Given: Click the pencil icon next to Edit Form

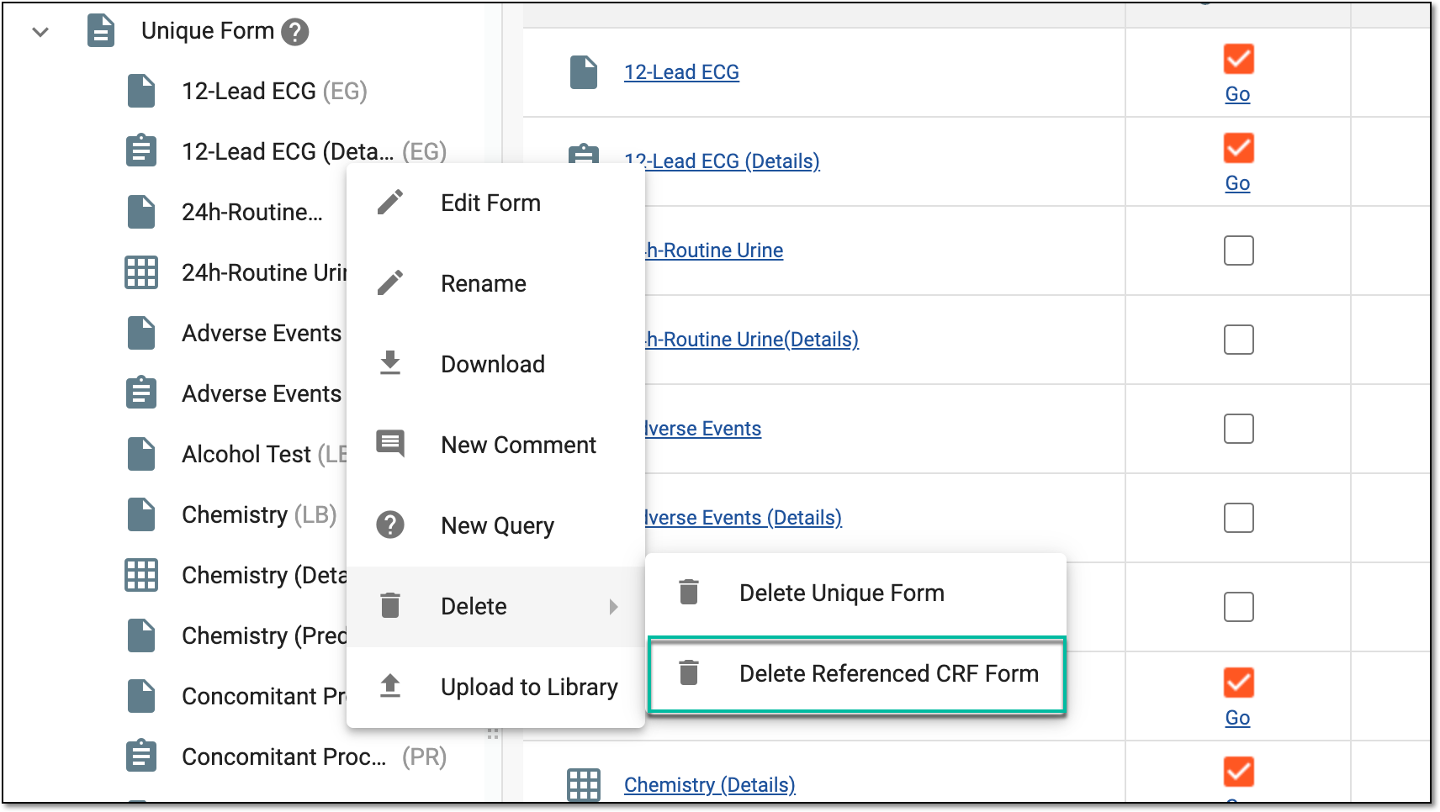Looking at the screenshot, I should [390, 203].
